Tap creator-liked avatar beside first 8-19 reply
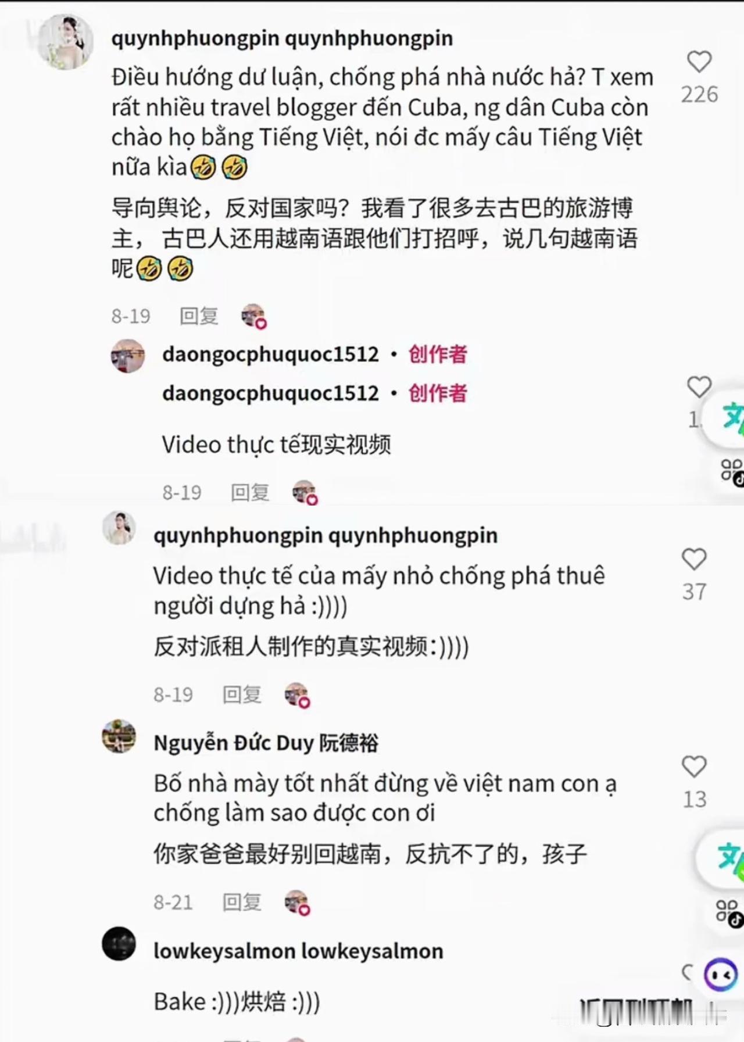 pyautogui.click(x=254, y=316)
